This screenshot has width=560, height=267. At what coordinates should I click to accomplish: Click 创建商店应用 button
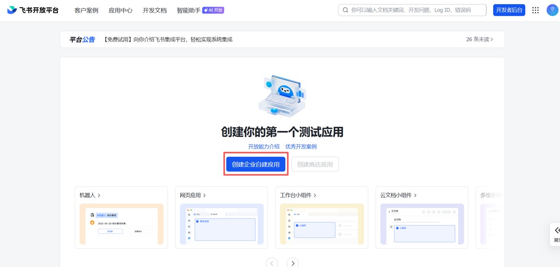coord(315,164)
